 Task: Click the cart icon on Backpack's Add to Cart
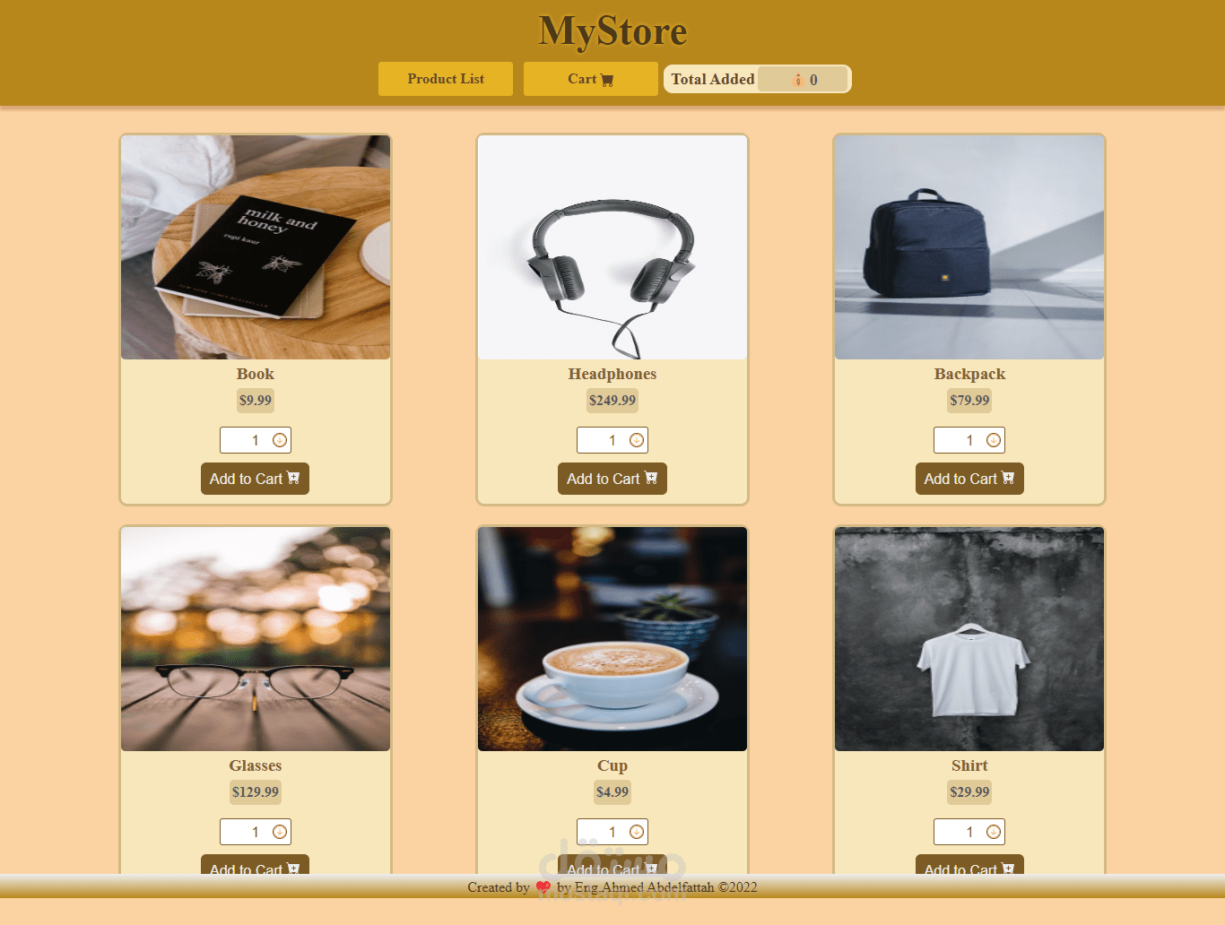[x=1008, y=479]
